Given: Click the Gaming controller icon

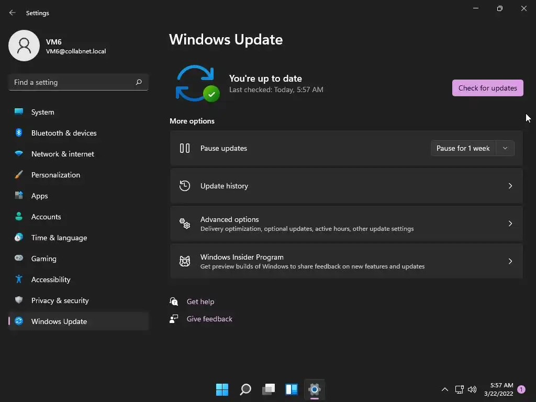Looking at the screenshot, I should point(19,258).
